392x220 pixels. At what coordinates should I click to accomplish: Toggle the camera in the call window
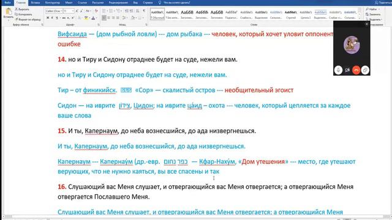coord(347,70)
